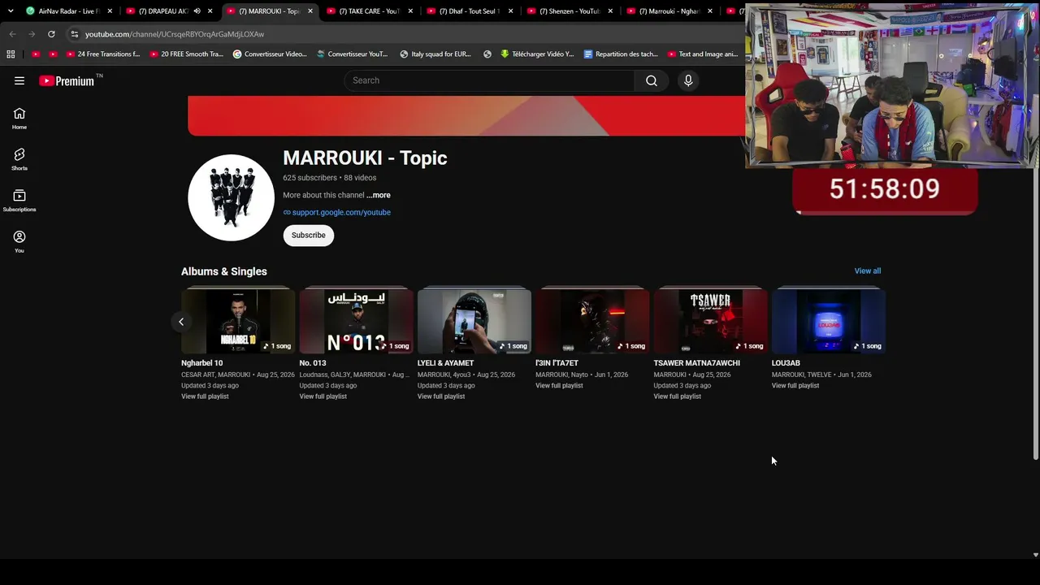Click View all for Albums & Singles

coord(868,271)
